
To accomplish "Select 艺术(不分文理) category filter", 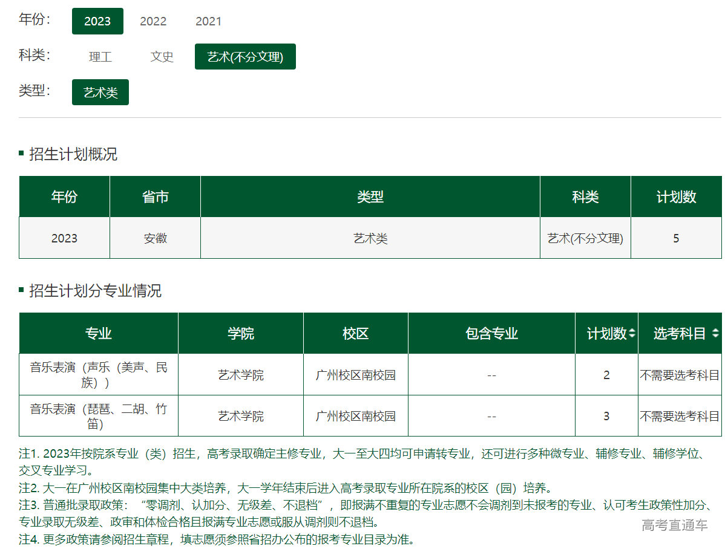I will [x=245, y=57].
